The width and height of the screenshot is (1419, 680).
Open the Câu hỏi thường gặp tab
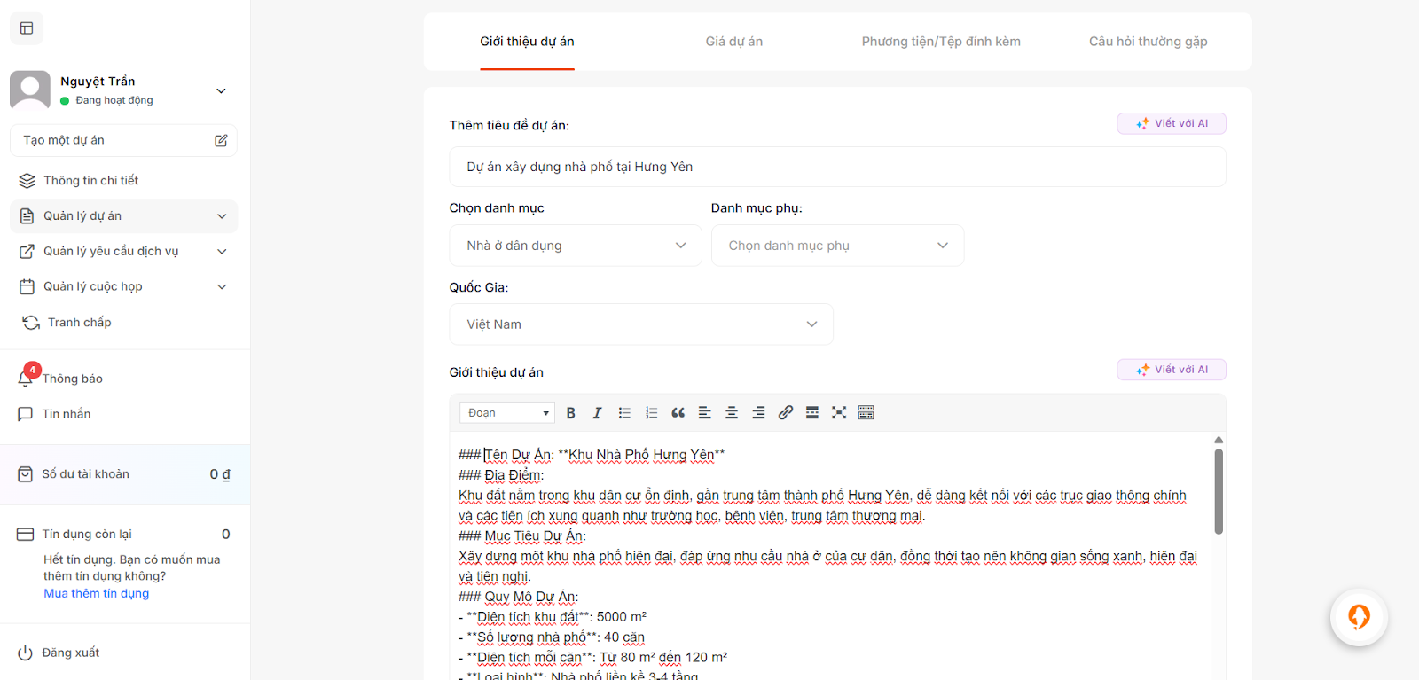(x=1148, y=42)
